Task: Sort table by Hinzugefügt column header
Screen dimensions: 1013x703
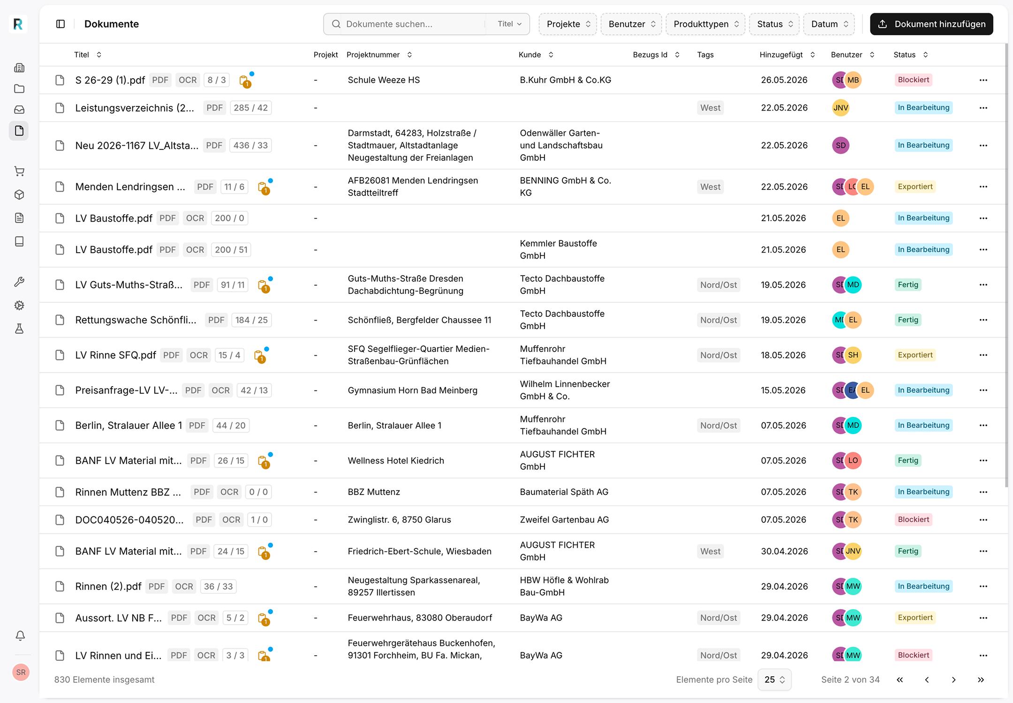Action: 787,55
